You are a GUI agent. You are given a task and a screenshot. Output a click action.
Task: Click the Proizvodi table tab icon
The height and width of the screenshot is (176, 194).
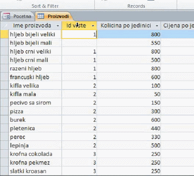[x=41, y=16]
